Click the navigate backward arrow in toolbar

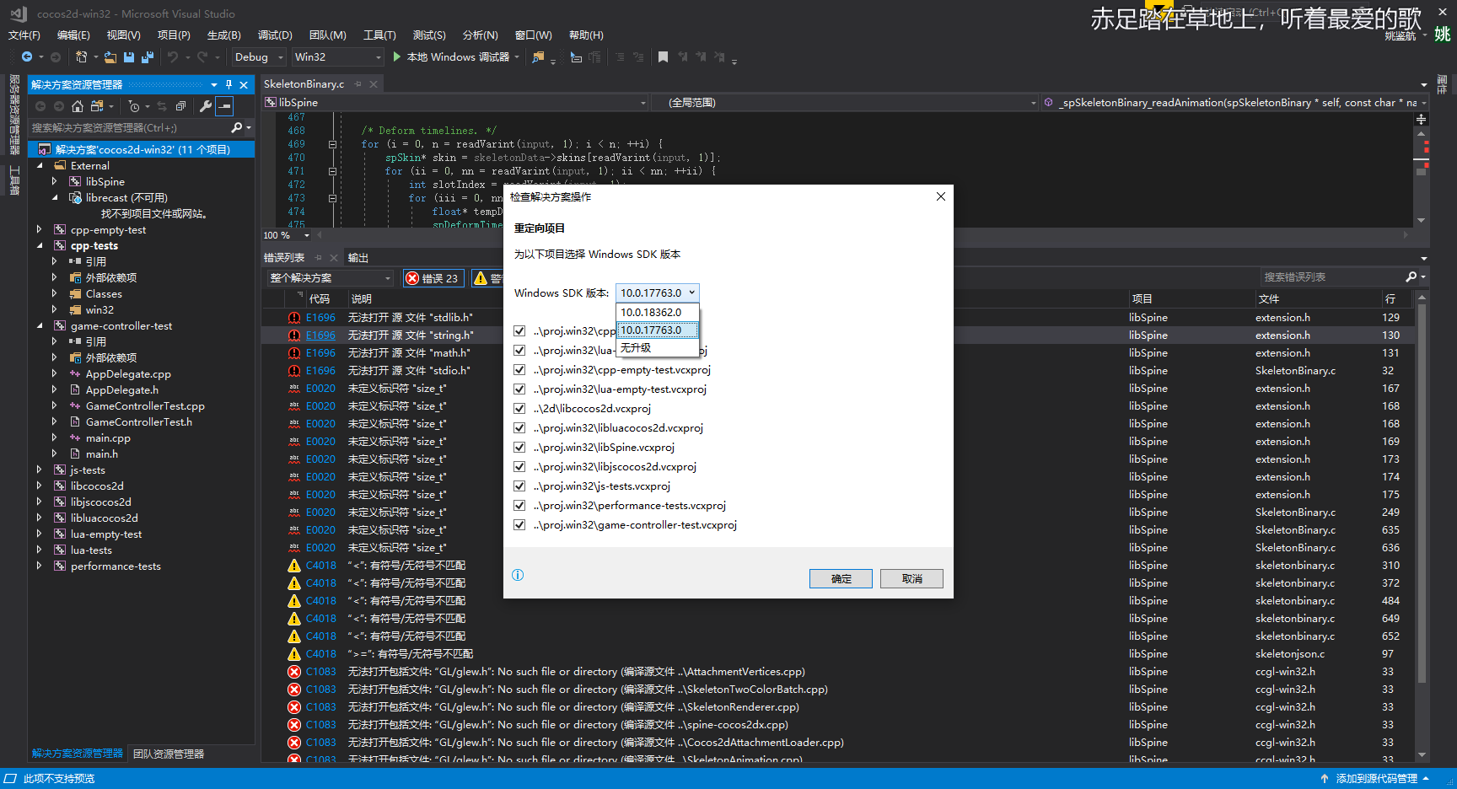pos(27,57)
